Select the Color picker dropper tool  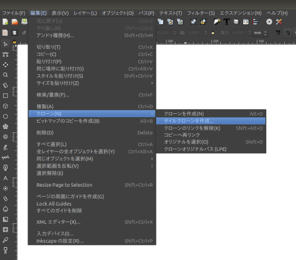click(x=6, y=240)
